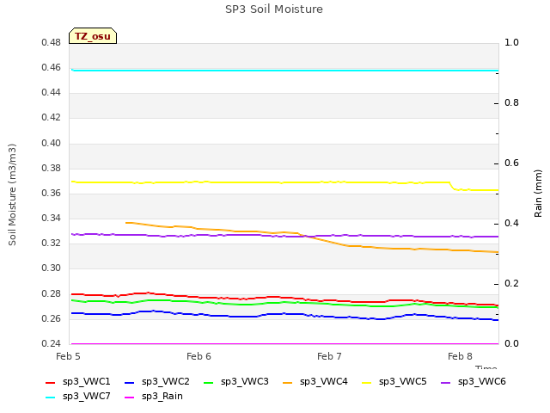Click the Feb 5 x-axis label
This screenshot has width=550, height=413.
coord(68,356)
